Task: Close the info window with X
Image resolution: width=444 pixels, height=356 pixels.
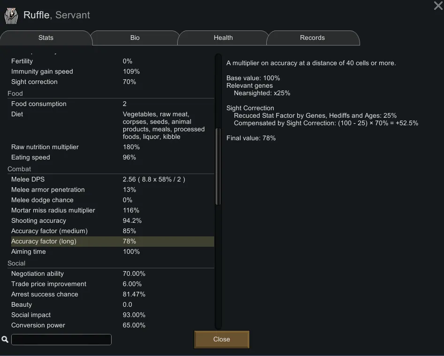Action: (x=438, y=6)
